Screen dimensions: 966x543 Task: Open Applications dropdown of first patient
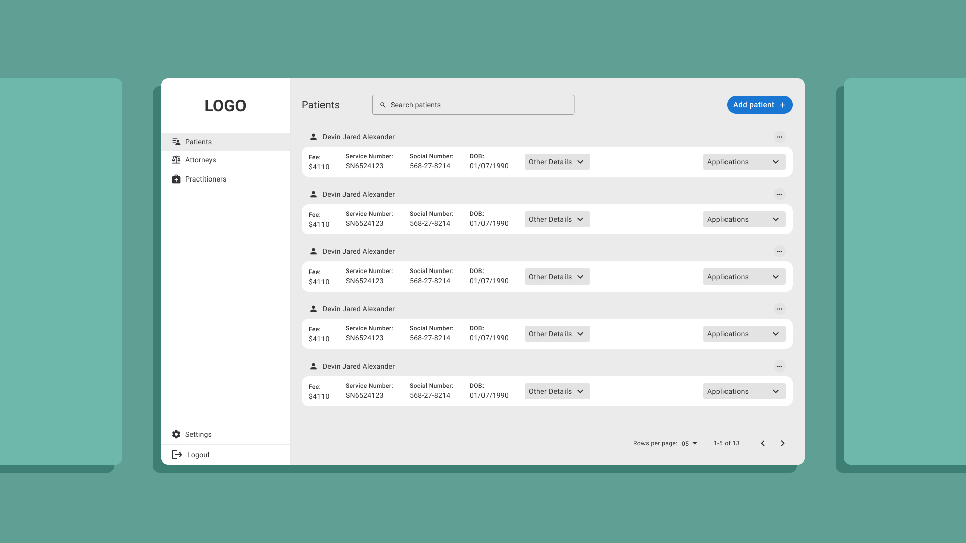coord(745,162)
